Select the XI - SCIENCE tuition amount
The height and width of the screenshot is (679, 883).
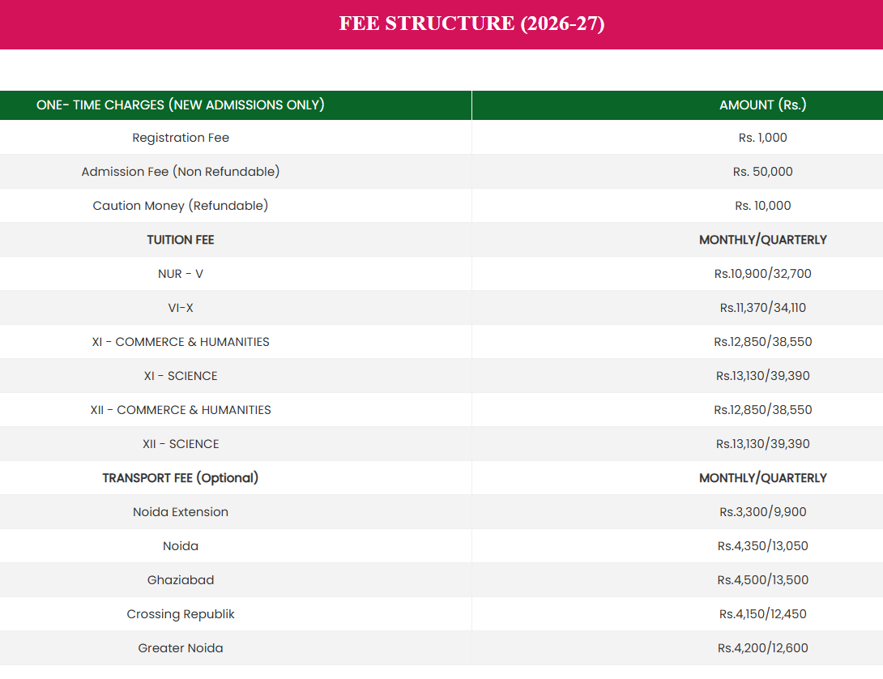[762, 376]
